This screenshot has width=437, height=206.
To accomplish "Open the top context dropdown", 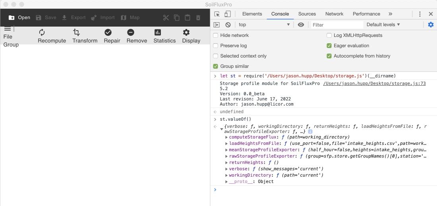I will (x=264, y=25).
